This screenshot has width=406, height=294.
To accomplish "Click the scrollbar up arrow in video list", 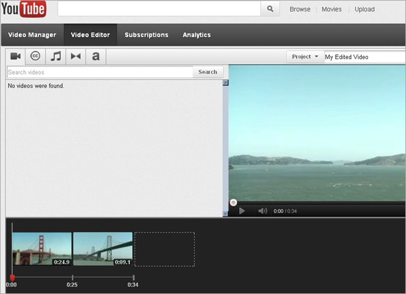I will (225, 83).
